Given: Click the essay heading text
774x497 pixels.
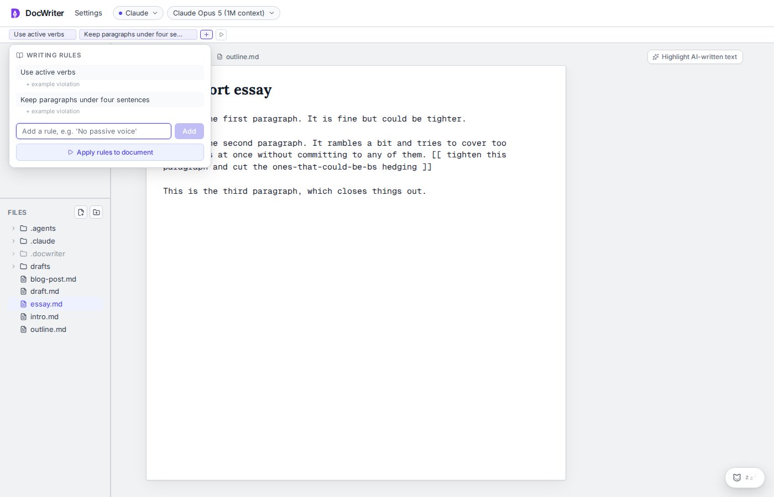Looking at the screenshot, I should (242, 90).
